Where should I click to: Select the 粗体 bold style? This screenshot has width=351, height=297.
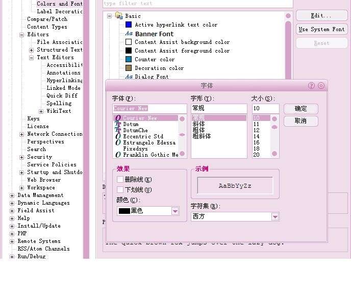198,130
